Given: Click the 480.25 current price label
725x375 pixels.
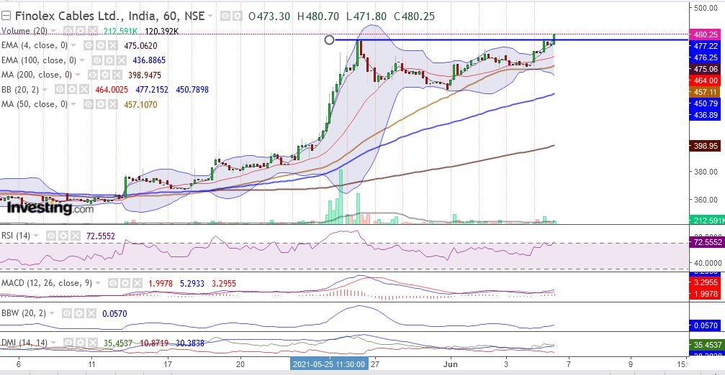Looking at the screenshot, I should click(706, 34).
